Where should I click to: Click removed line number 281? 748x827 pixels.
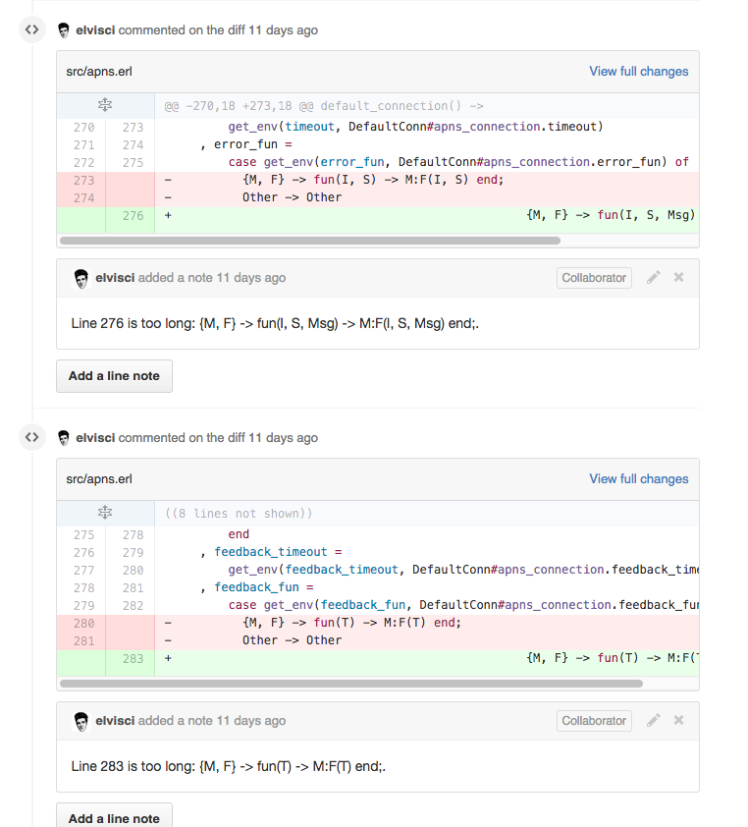83,641
